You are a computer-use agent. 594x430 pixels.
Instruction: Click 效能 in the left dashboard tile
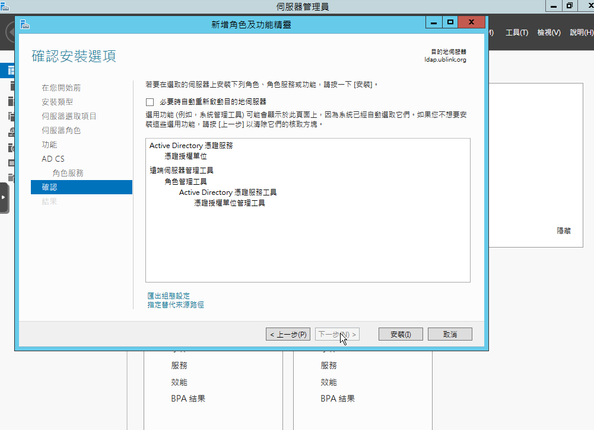point(179,383)
